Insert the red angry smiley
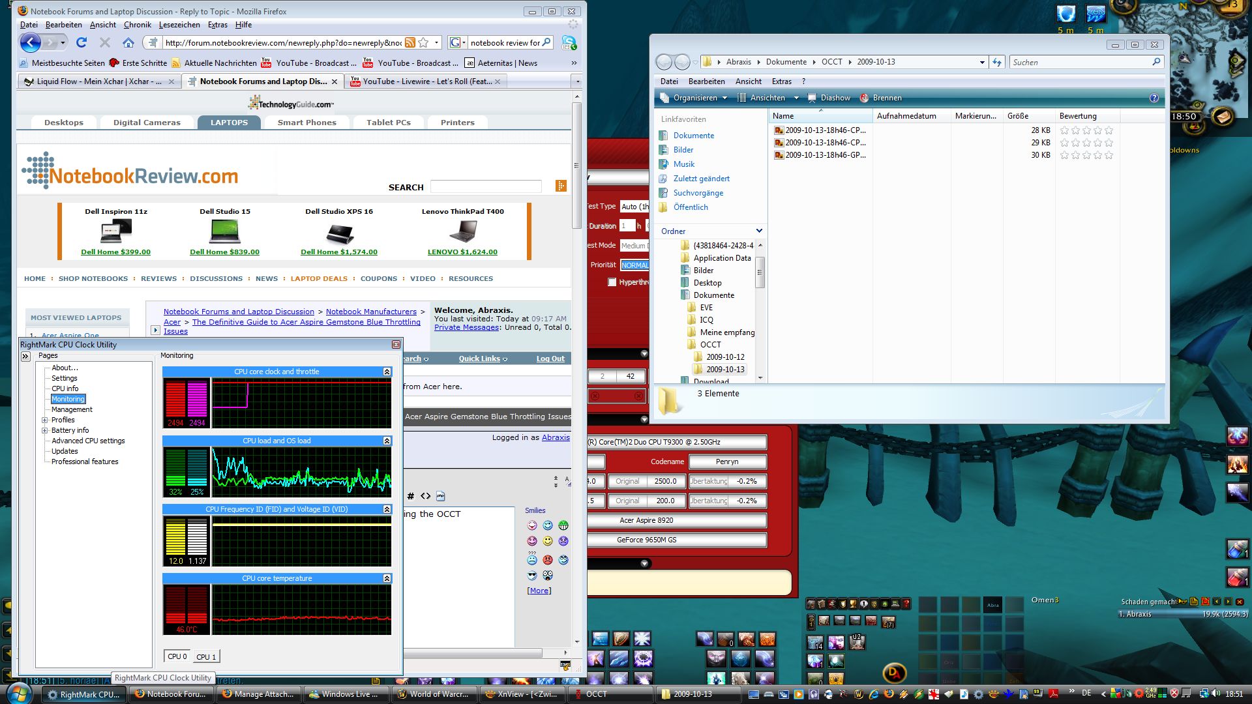This screenshot has width=1252, height=704. coord(548,559)
